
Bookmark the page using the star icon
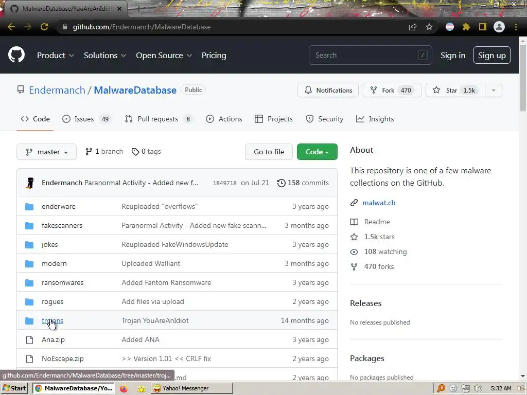[429, 27]
